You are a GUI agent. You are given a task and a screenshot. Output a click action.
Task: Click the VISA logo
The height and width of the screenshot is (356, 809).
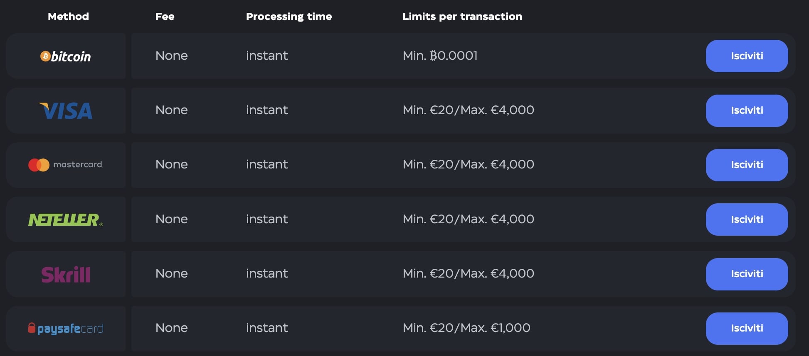tap(65, 111)
